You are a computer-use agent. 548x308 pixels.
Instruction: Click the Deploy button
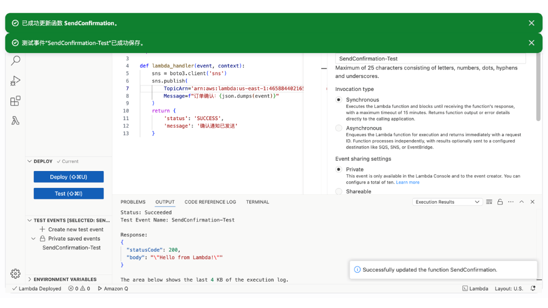(x=68, y=177)
